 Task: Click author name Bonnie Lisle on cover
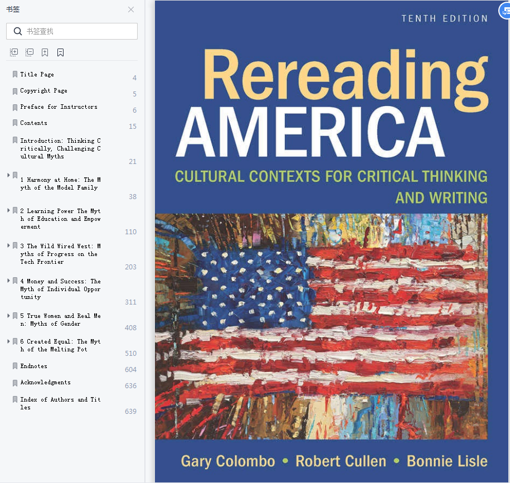point(447,461)
